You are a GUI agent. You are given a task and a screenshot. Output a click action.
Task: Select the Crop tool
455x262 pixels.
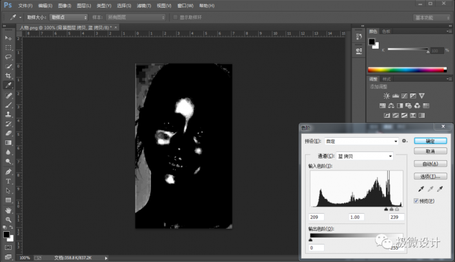coord(8,75)
